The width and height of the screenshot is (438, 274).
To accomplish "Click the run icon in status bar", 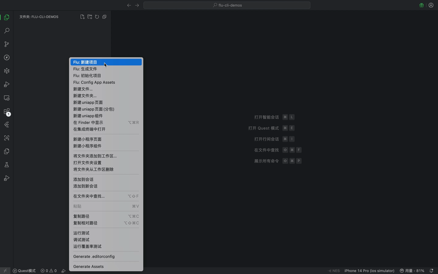I will (64, 271).
